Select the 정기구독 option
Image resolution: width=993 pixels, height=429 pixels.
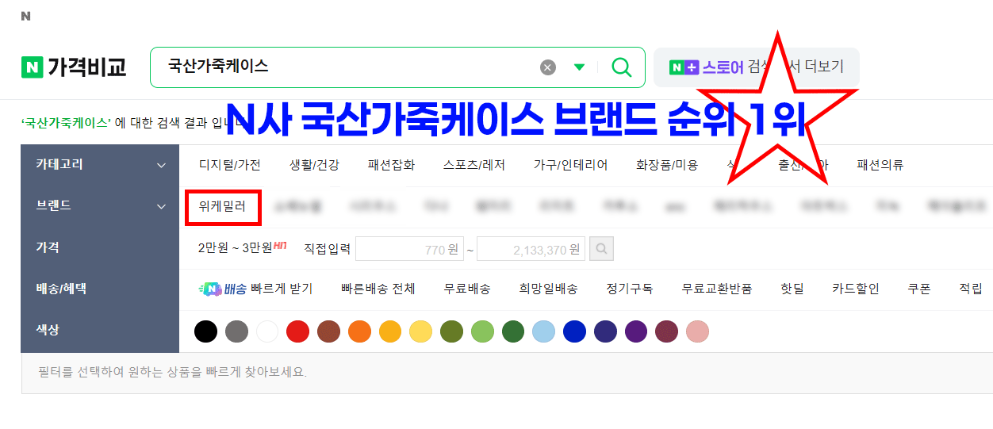click(x=630, y=289)
